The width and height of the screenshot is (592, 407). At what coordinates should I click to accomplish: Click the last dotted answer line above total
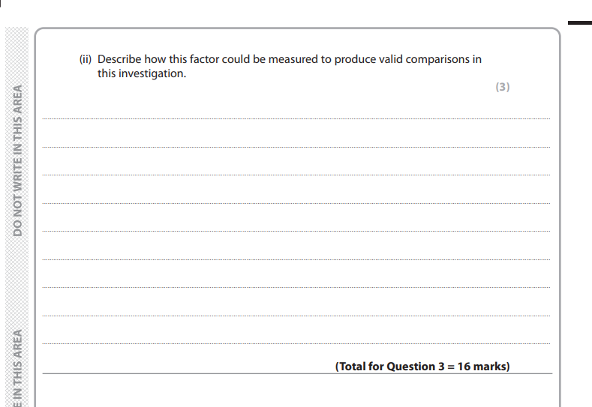(296, 343)
